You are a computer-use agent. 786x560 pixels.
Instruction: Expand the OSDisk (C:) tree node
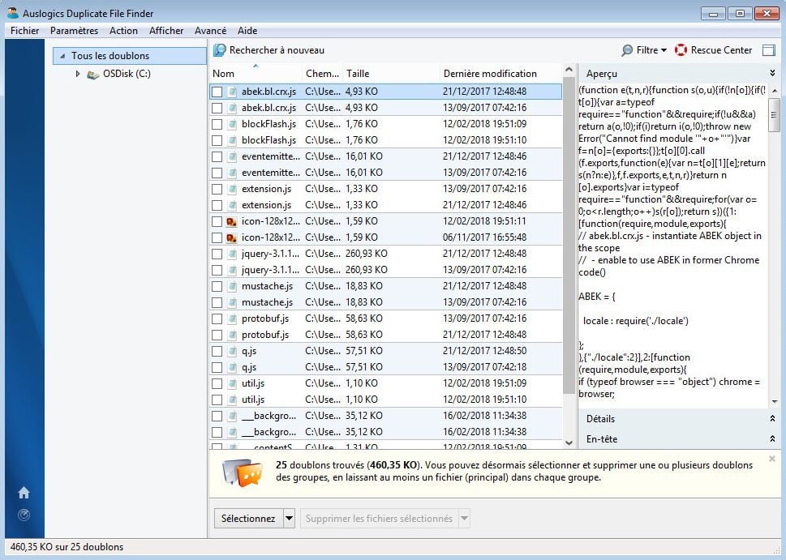tap(78, 74)
